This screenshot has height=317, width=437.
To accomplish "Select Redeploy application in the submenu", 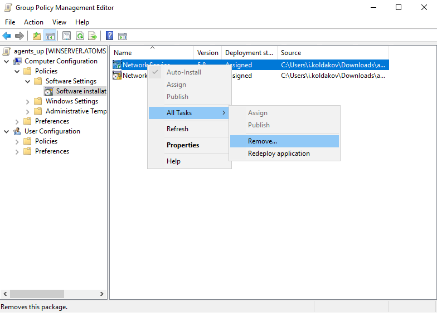I will coord(279,153).
